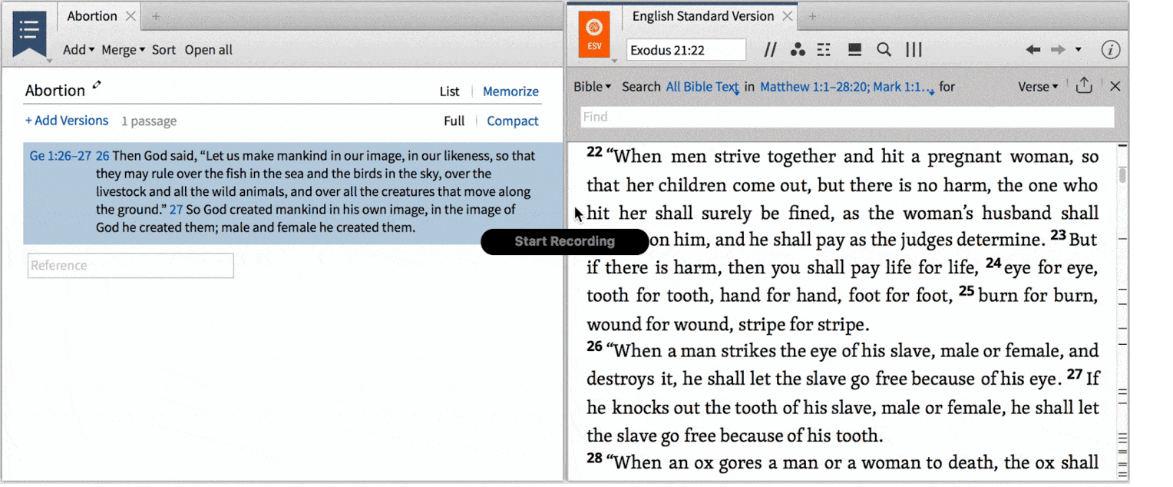This screenshot has width=1173, height=487.
Task: Click the '1 passage' count text
Action: 149,121
